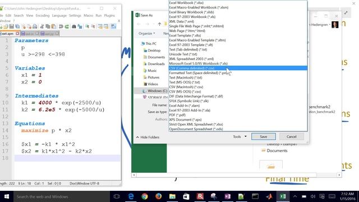Select Downloads in navigation pane
Screen dimensions: 359x202
tap(154, 64)
